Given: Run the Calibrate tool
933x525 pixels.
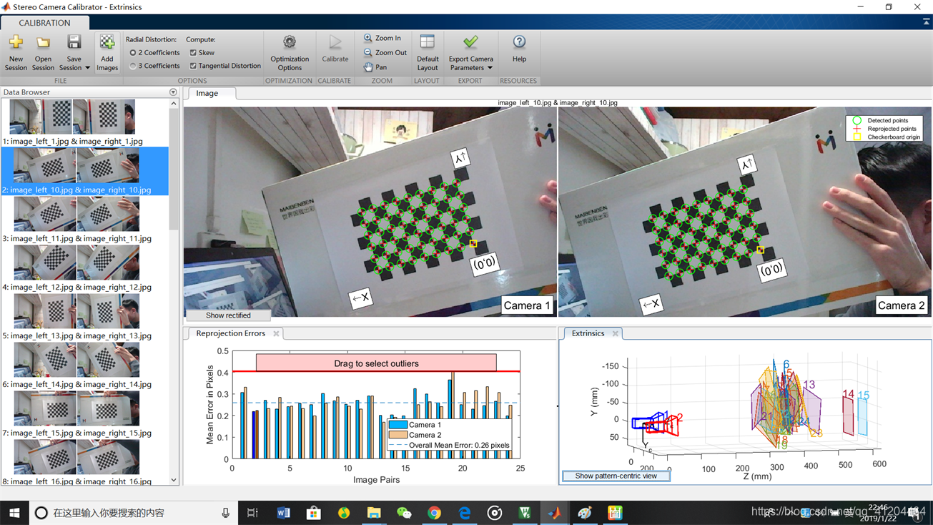Looking at the screenshot, I should 335,49.
